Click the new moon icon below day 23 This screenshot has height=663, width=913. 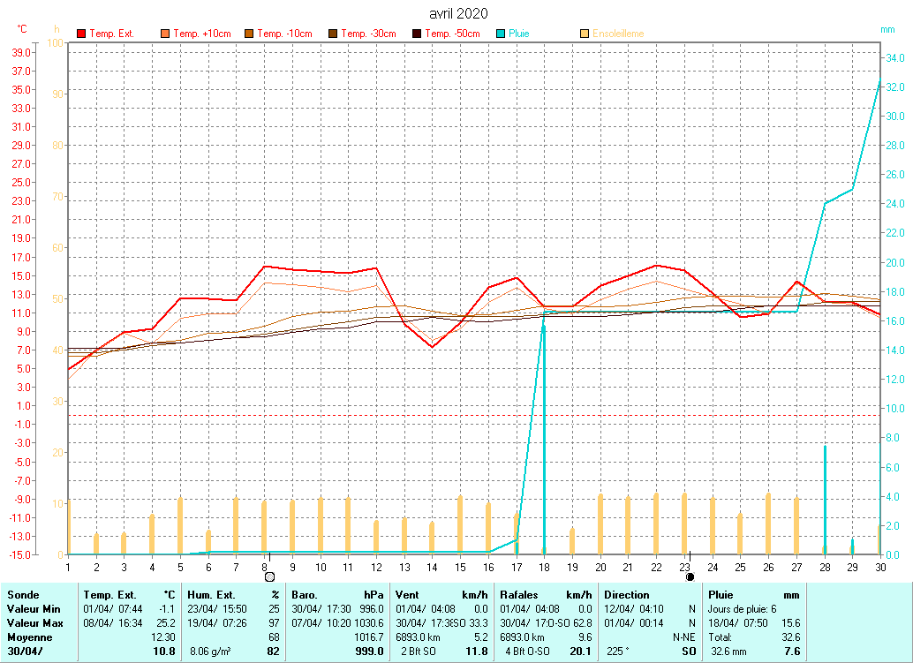(690, 576)
